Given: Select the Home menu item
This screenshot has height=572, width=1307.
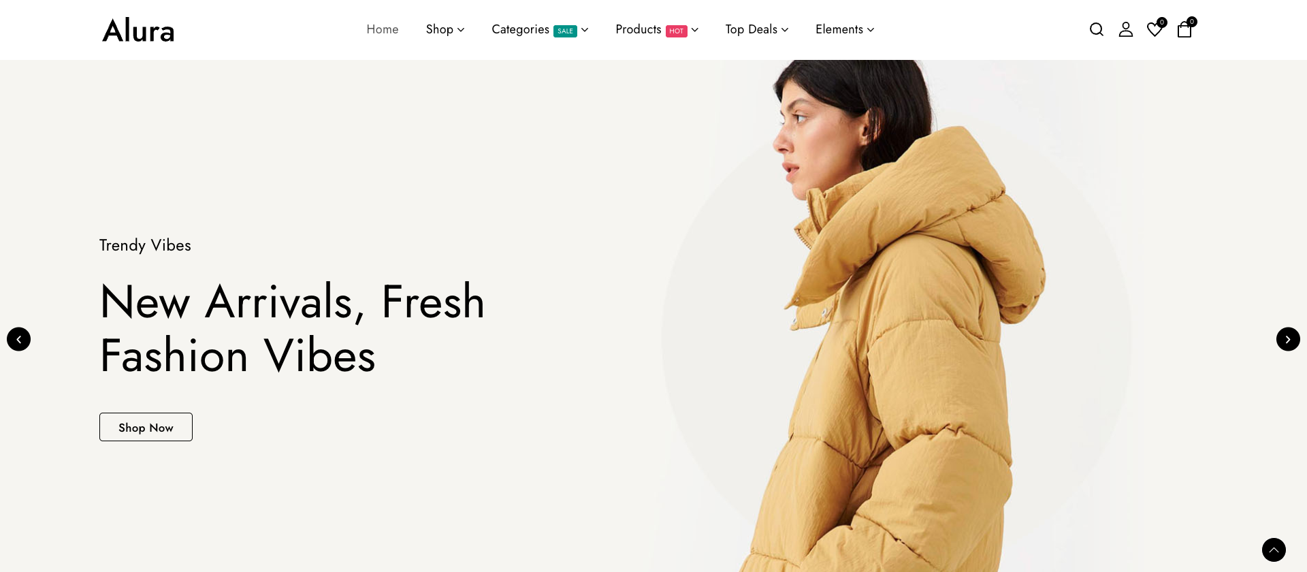Looking at the screenshot, I should click(383, 29).
